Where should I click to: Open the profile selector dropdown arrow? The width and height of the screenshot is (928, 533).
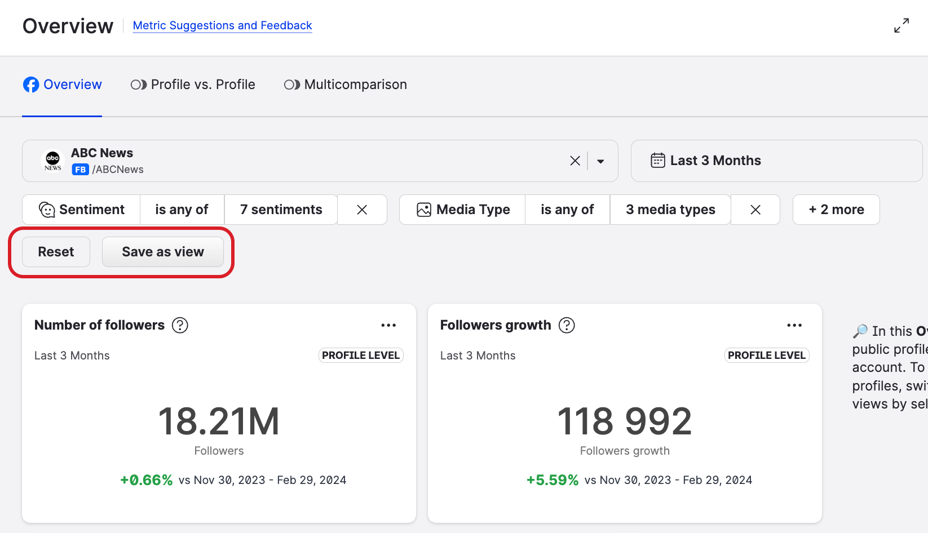pos(600,161)
